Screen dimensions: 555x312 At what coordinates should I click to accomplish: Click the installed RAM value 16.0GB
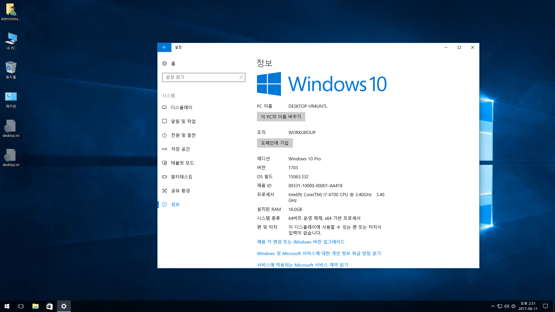pyautogui.click(x=295, y=209)
